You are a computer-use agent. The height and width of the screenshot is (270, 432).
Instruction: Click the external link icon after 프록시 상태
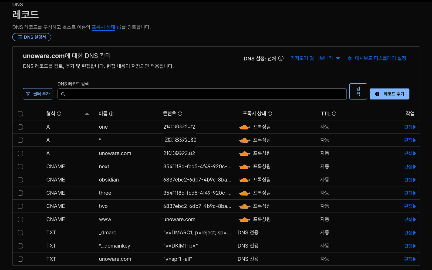[x=119, y=27]
